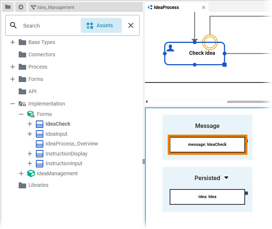Switch to the IdeaProcess tab
272x229 pixels.
pyautogui.click(x=166, y=7)
